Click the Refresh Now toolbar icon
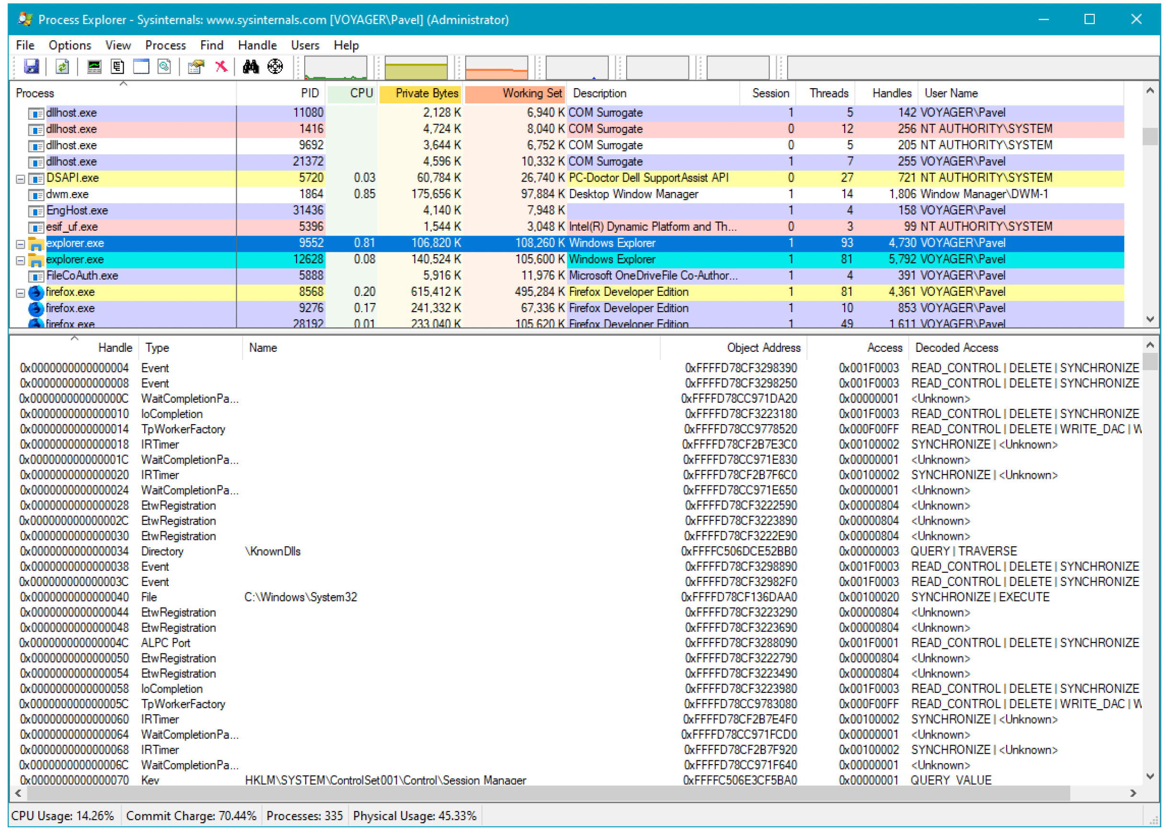Screen dimensions: 1168x835 [x=62, y=67]
